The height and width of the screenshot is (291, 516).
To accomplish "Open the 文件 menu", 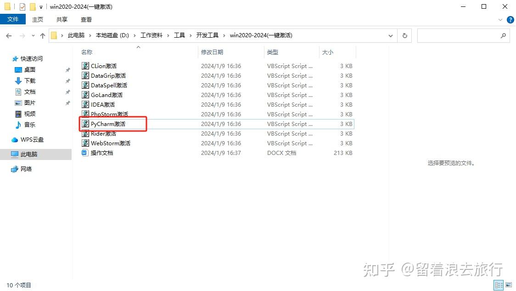I will pyautogui.click(x=13, y=19).
